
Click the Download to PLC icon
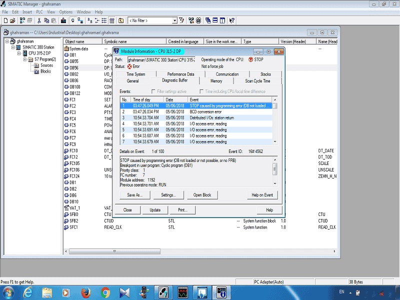tap(63, 20)
